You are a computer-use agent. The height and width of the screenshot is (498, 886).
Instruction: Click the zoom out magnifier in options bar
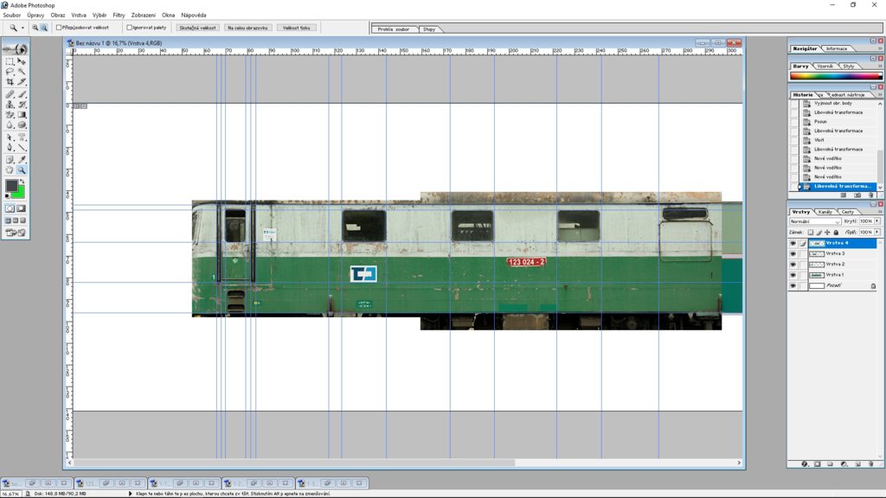pyautogui.click(x=44, y=28)
